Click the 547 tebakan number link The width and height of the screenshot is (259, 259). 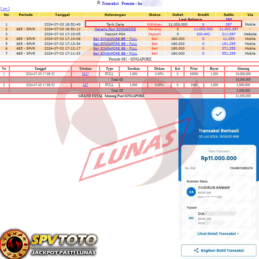pos(85,85)
